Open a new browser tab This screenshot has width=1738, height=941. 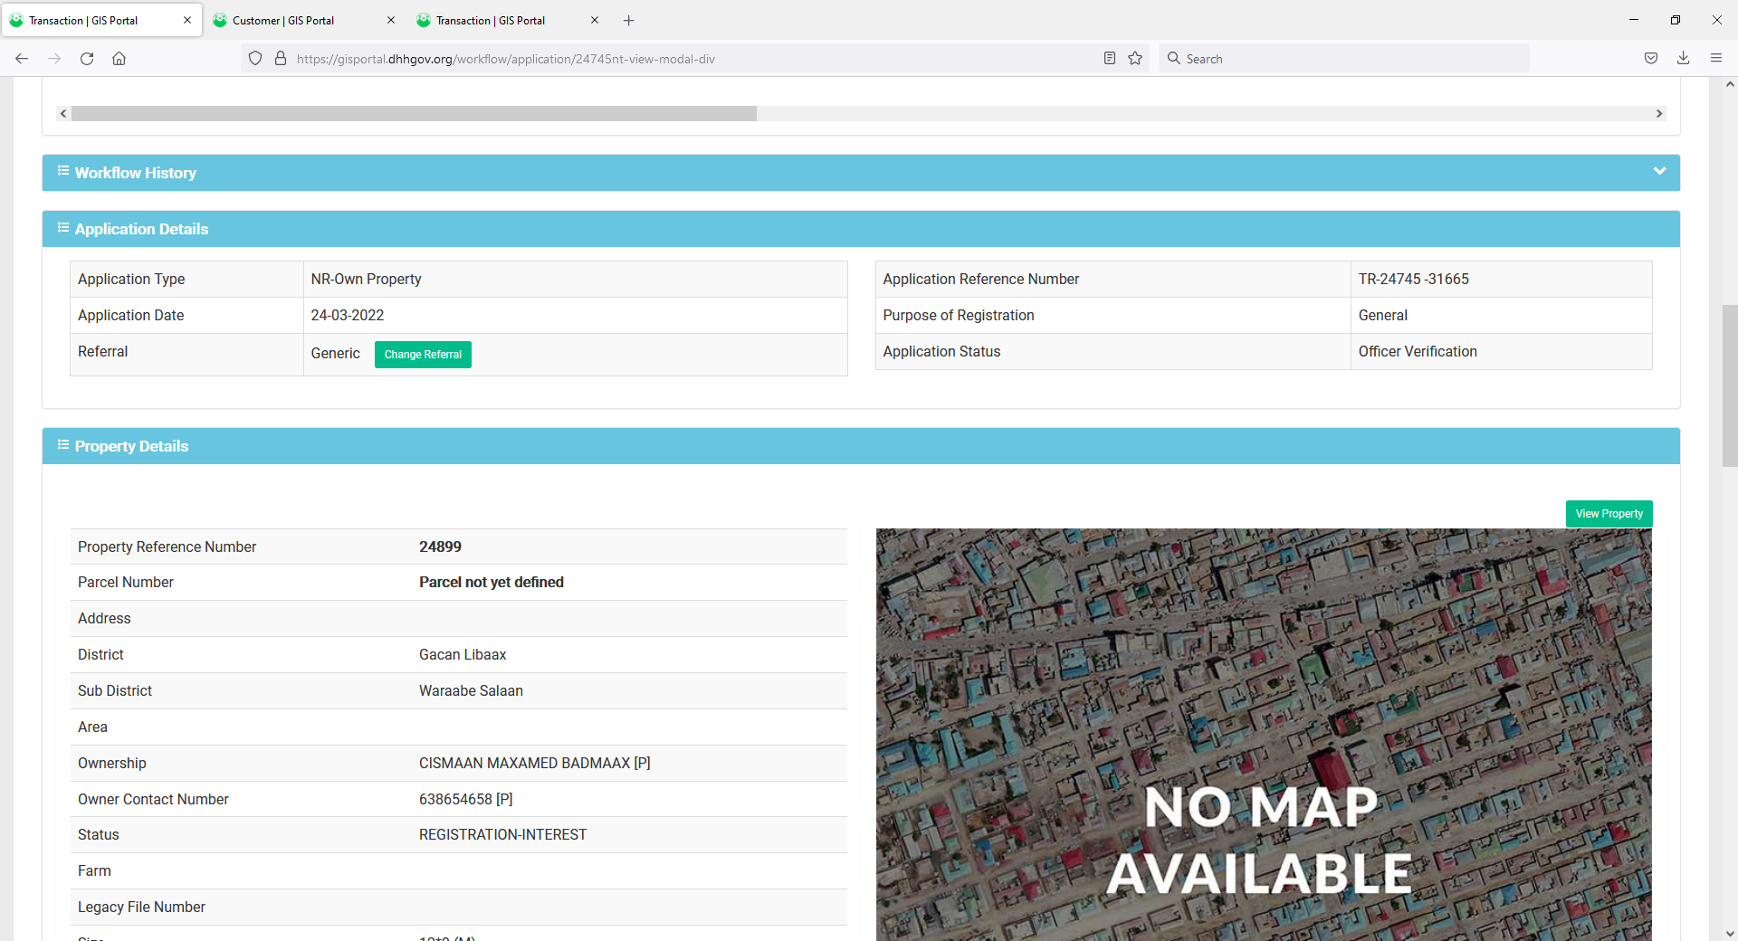tap(629, 20)
